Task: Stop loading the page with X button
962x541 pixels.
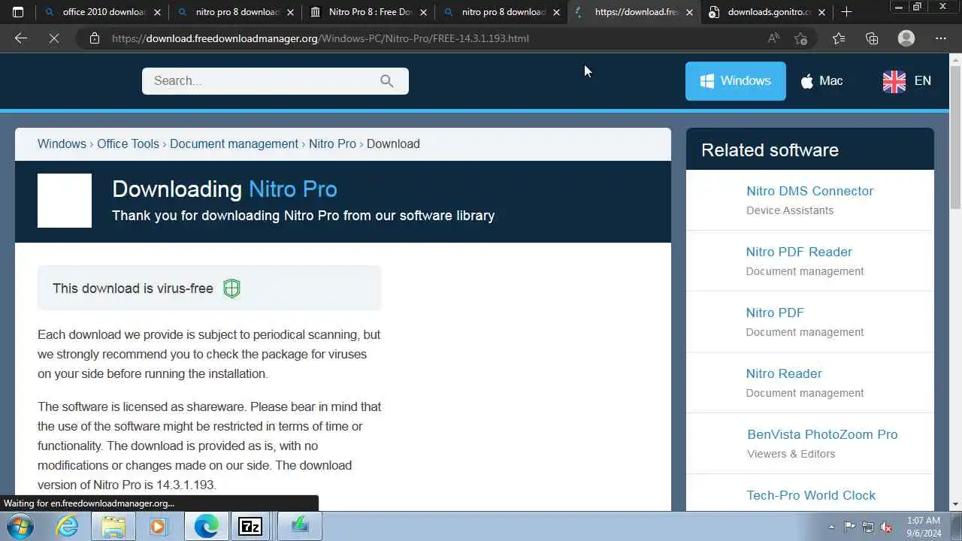Action: click(x=54, y=38)
